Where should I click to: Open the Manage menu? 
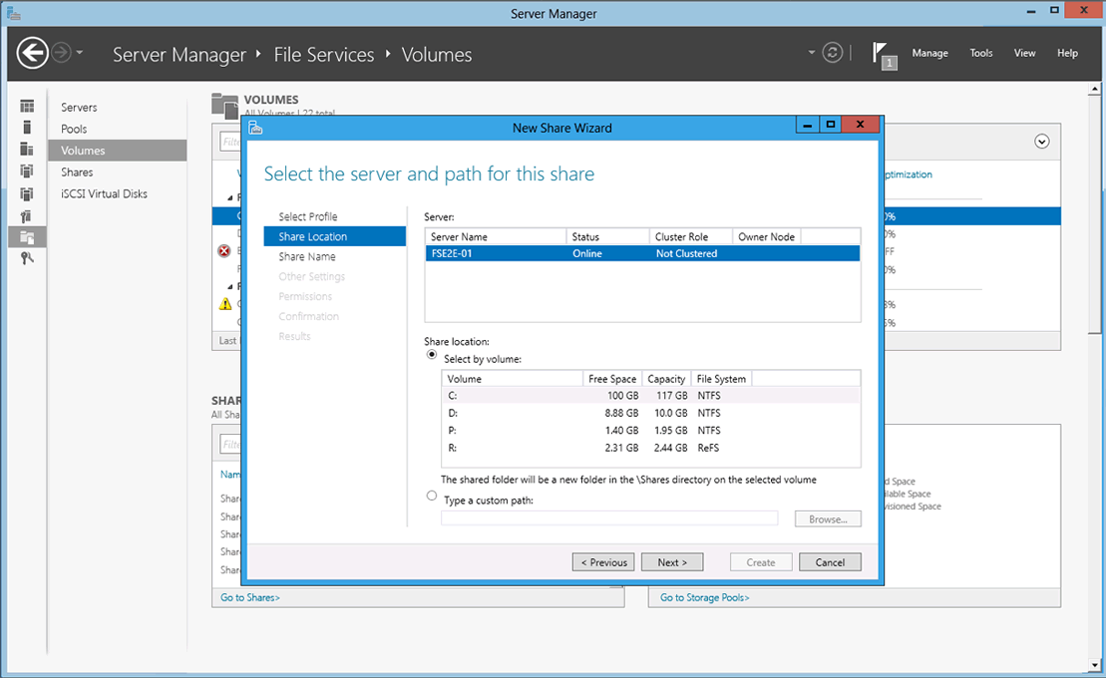[x=929, y=53]
